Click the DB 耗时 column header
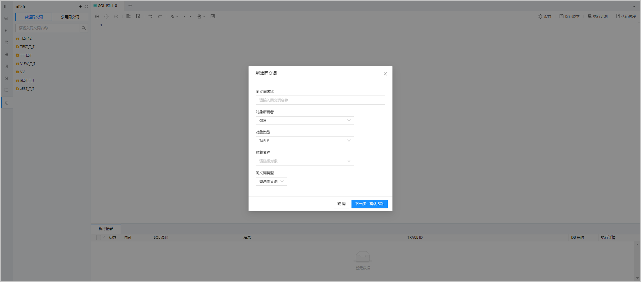 (x=577, y=237)
